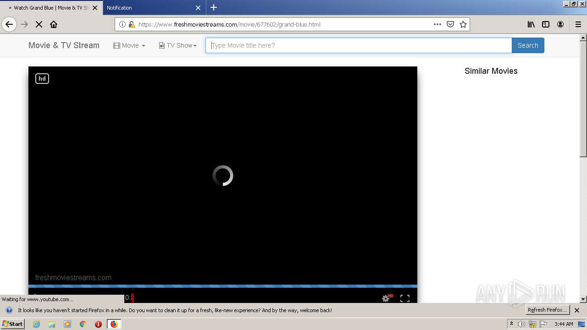Open video player settings gear
Screen dimensions: 587x330
coord(386,298)
